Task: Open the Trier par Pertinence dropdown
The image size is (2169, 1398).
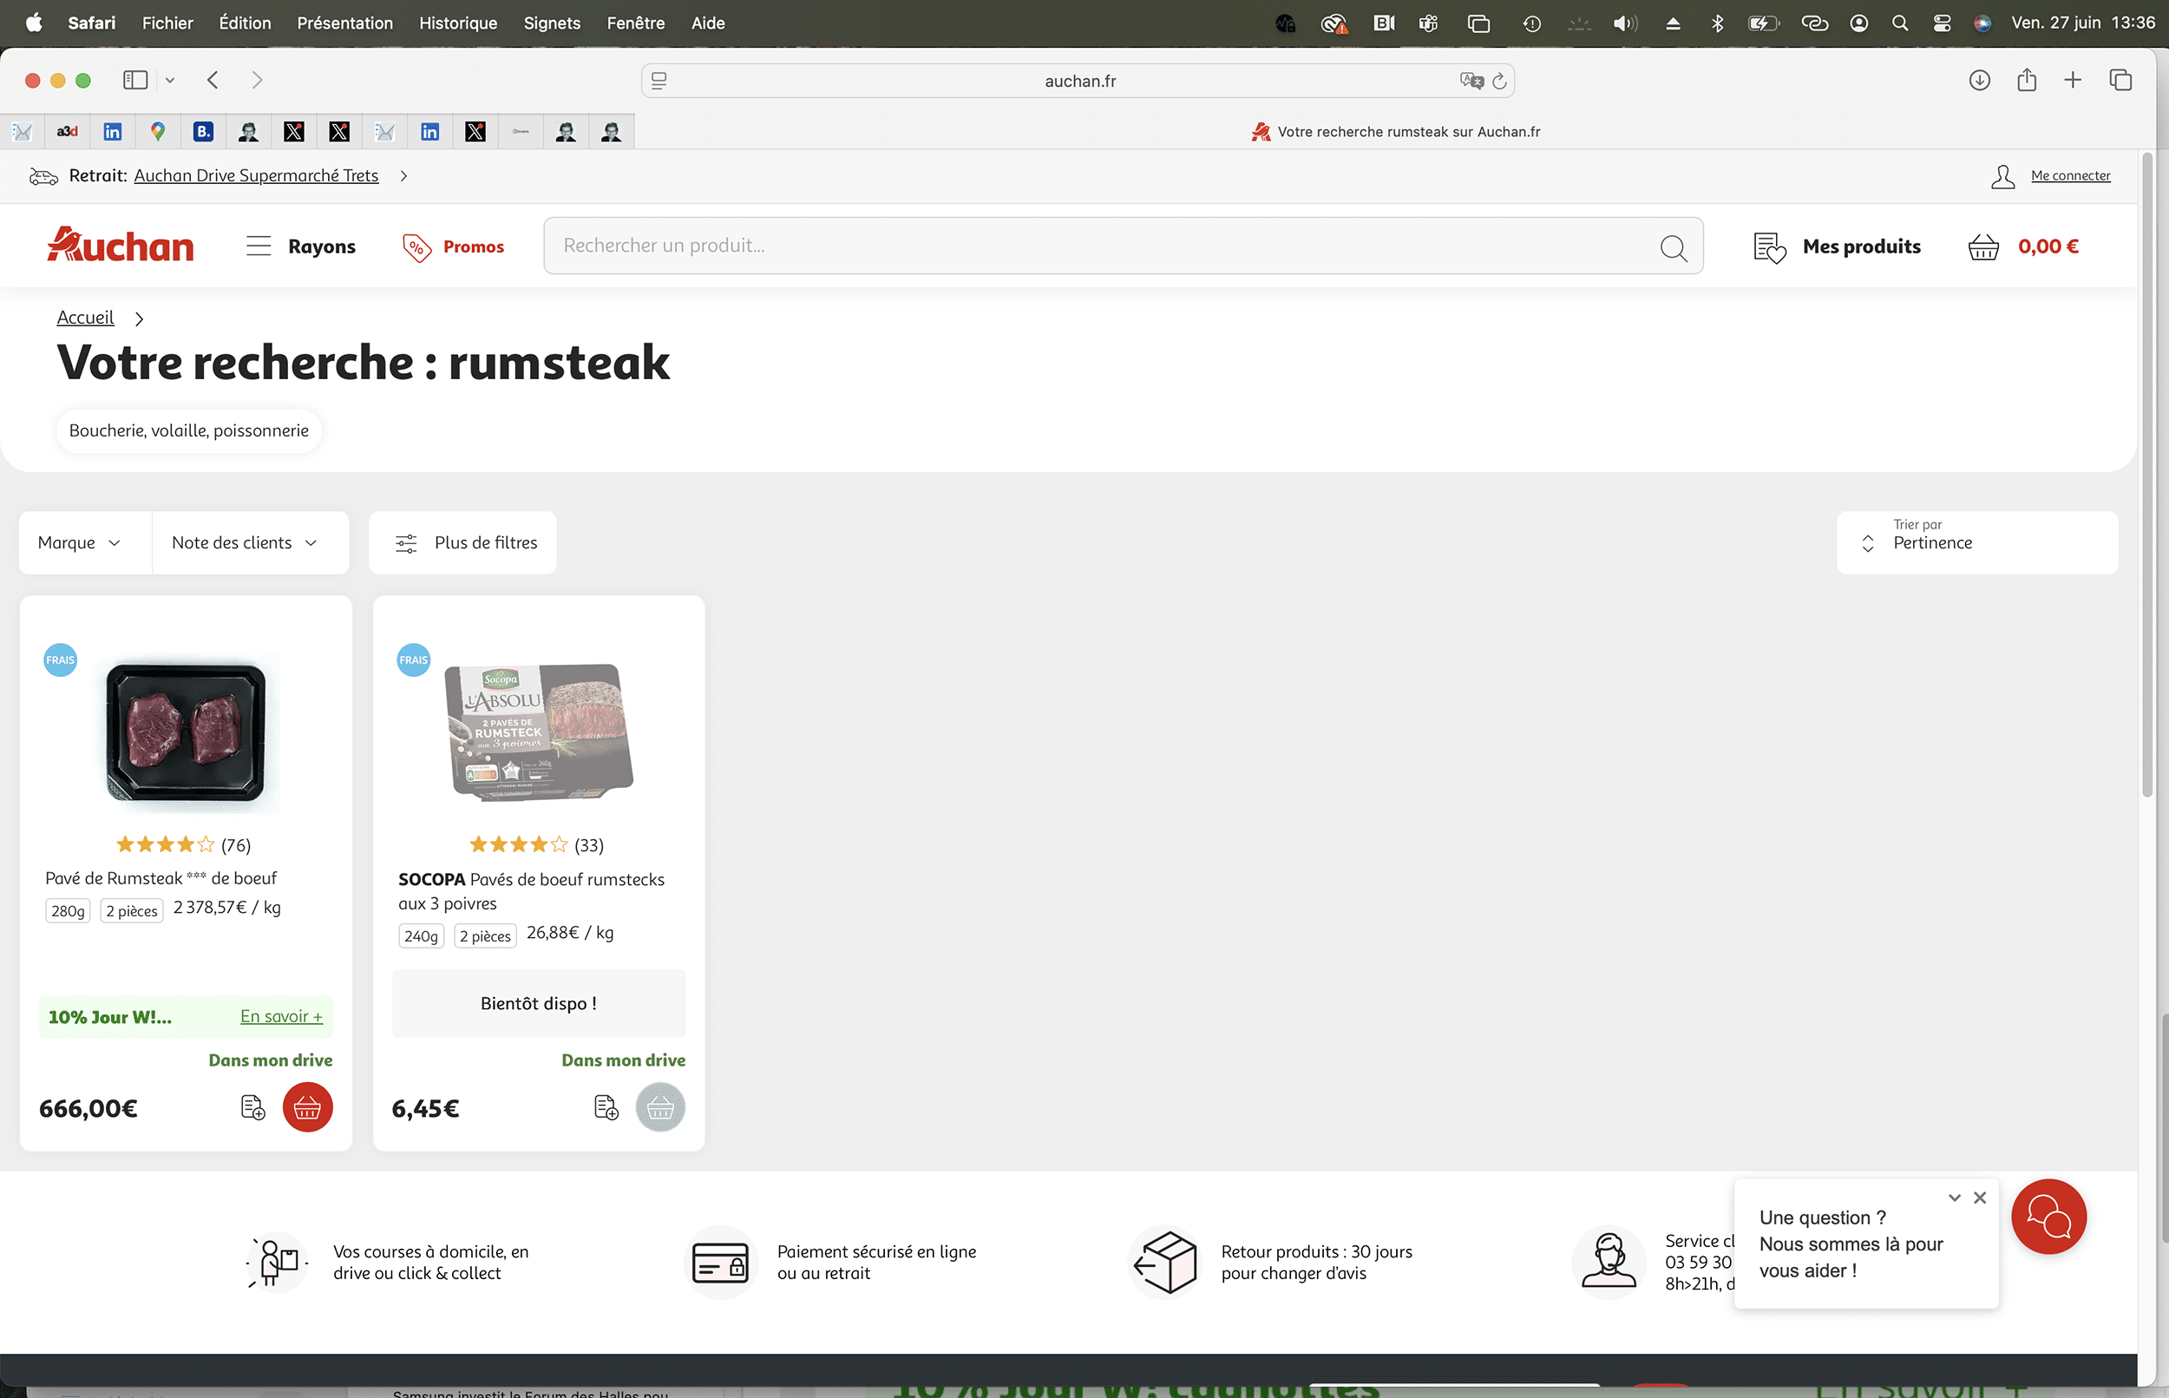Action: (x=1977, y=543)
